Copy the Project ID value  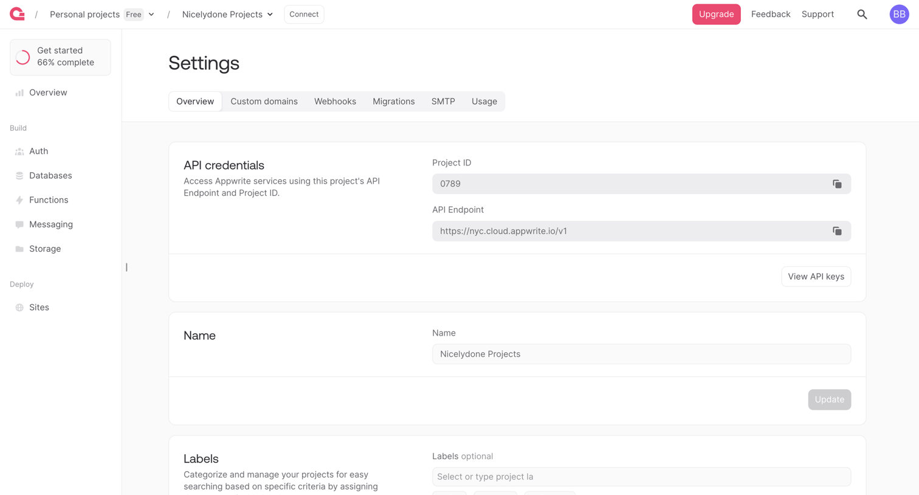coord(837,184)
